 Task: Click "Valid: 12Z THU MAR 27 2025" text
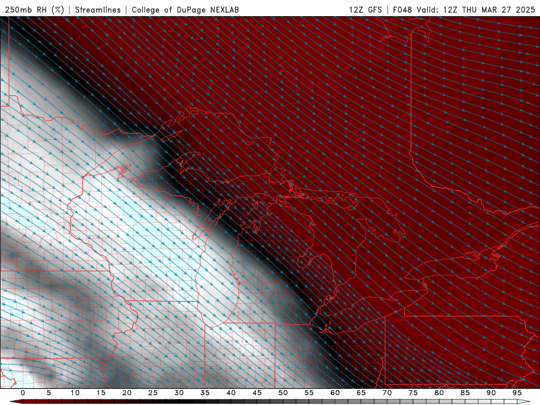(476, 10)
